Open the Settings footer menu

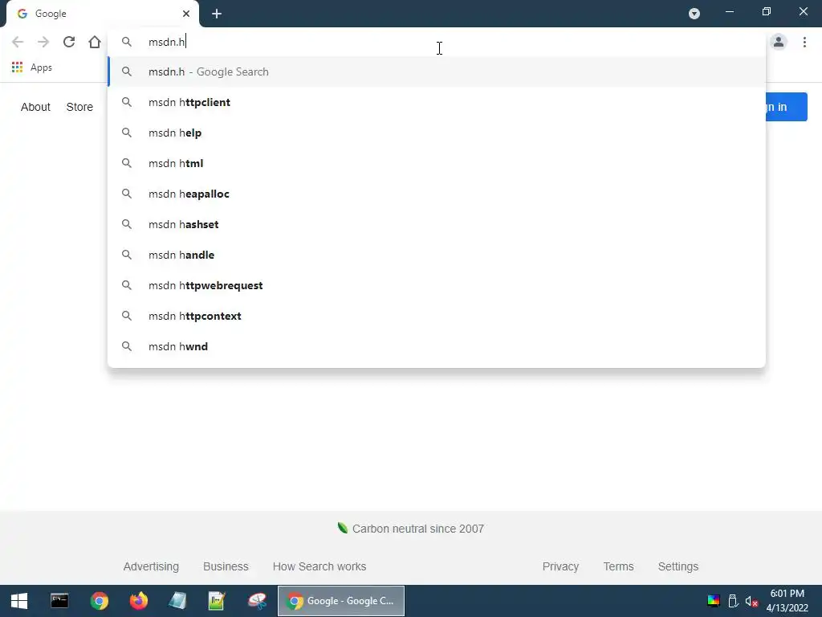[x=678, y=566]
